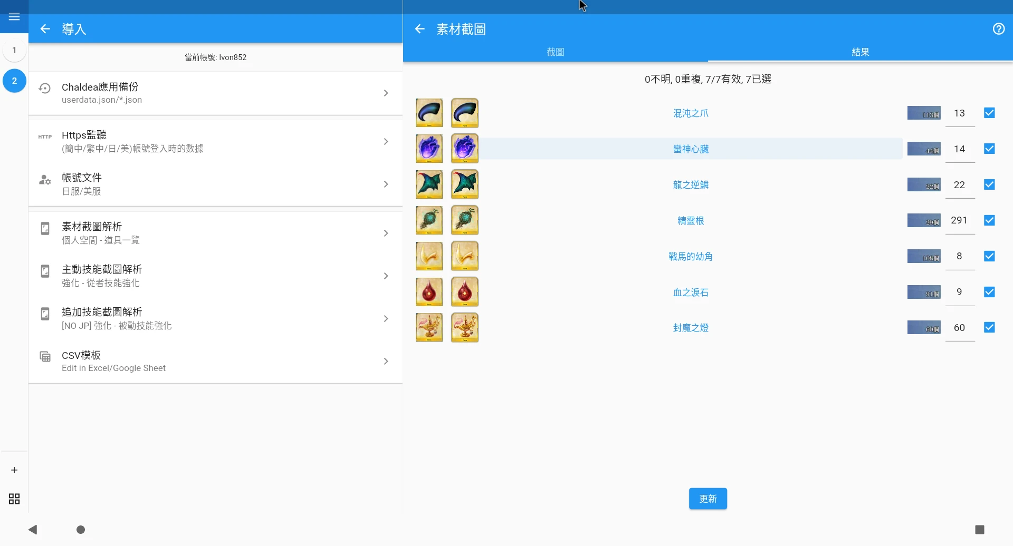Image resolution: width=1013 pixels, height=546 pixels.
Task: Tap the Android home circle button
Action: [81, 530]
